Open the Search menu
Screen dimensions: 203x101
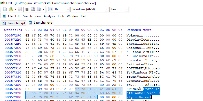tap(27, 16)
